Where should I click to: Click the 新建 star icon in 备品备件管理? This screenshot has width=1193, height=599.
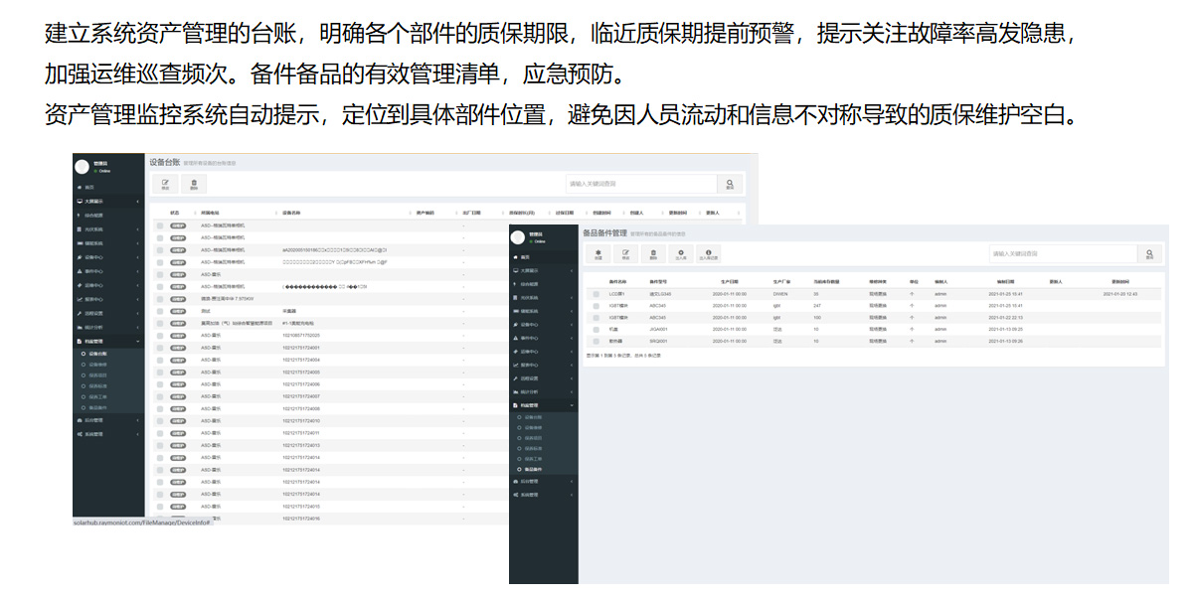[x=597, y=254]
